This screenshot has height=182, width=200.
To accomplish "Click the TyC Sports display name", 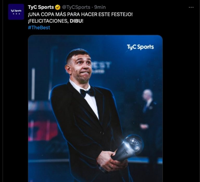I will pos(41,7).
